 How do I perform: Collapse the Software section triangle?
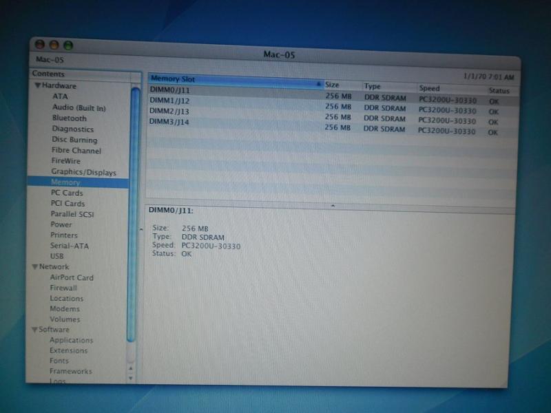33,330
